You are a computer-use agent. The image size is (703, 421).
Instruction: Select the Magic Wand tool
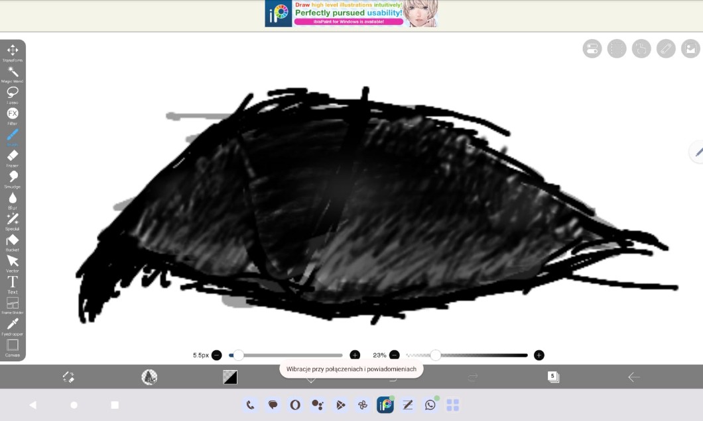coord(13,71)
